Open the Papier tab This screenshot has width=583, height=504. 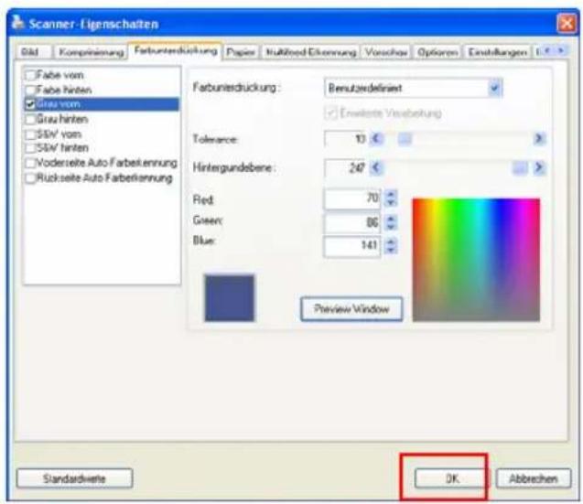point(241,52)
